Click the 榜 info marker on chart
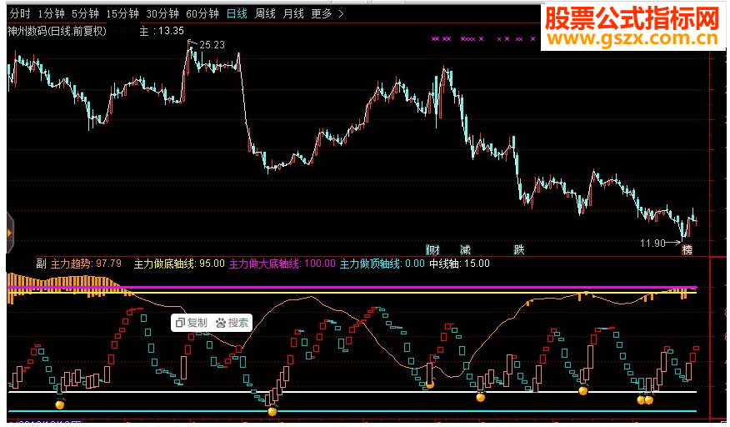The image size is (730, 427). click(x=687, y=250)
